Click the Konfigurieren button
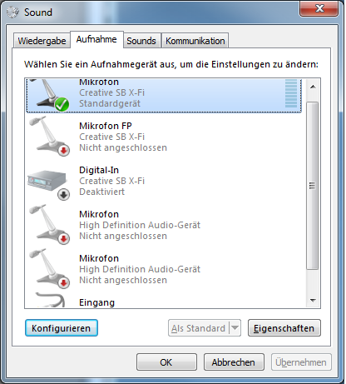346x384 pixels. [x=62, y=328]
